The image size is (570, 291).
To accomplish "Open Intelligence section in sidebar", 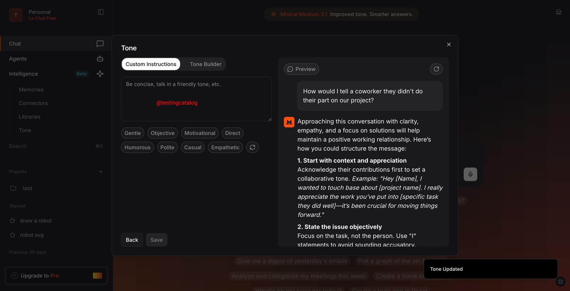I will 56,74.
